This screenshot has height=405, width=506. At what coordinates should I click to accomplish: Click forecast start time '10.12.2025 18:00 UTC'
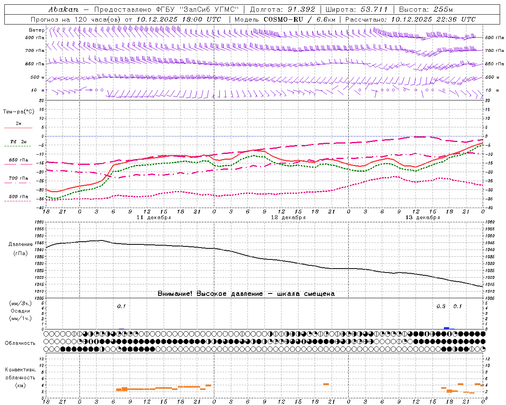179,19
